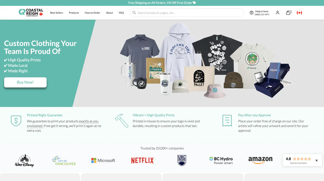The height and width of the screenshot is (181, 324).
Task: Close the 4.8 rating reviews widget
Action: coord(316,160)
